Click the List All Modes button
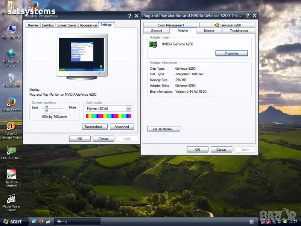 point(164,129)
